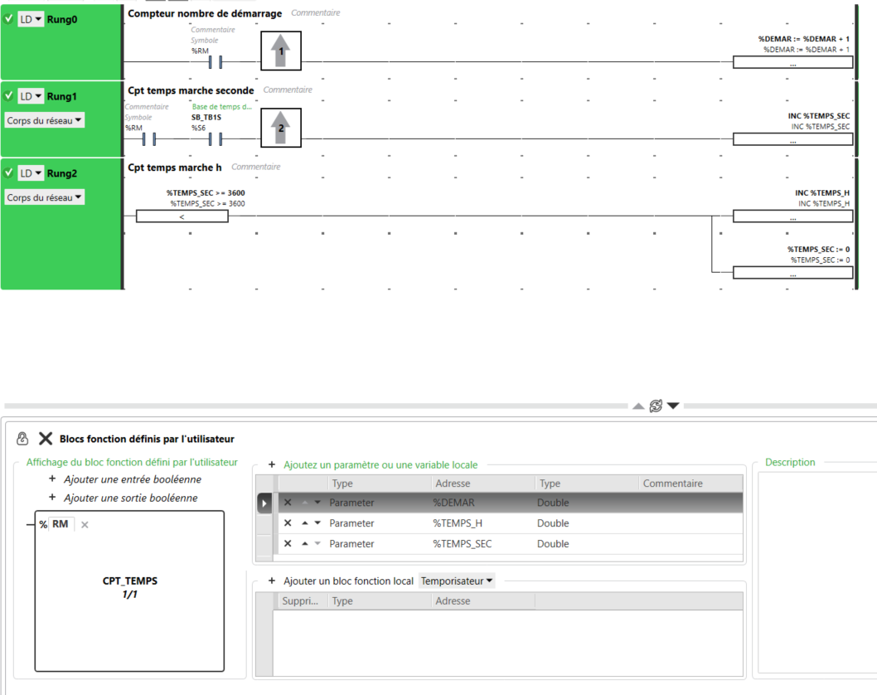Click the large X next to Blocs fonction title
The width and height of the screenshot is (877, 695).
[x=46, y=439]
